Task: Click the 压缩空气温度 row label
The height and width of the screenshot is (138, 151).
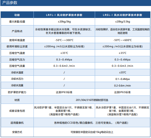Action: (x=17, y=53)
